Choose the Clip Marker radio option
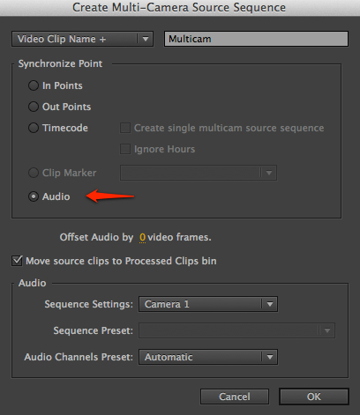This screenshot has height=415, width=360. [x=34, y=173]
